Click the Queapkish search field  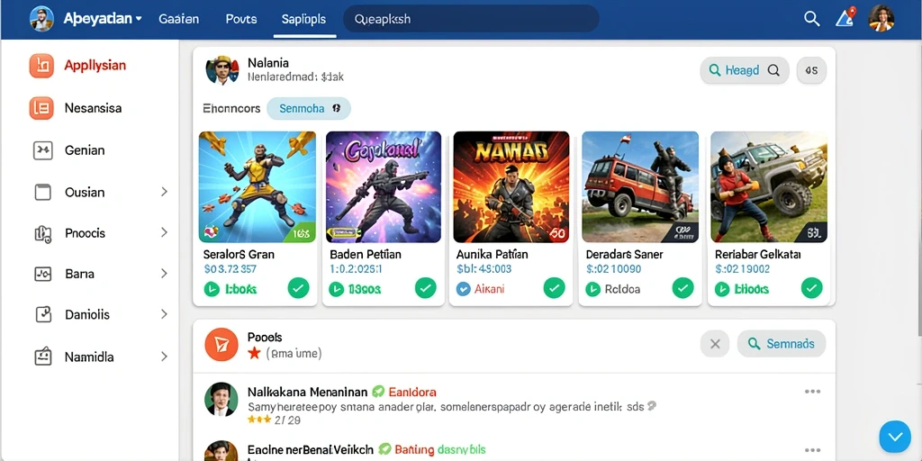click(x=471, y=19)
